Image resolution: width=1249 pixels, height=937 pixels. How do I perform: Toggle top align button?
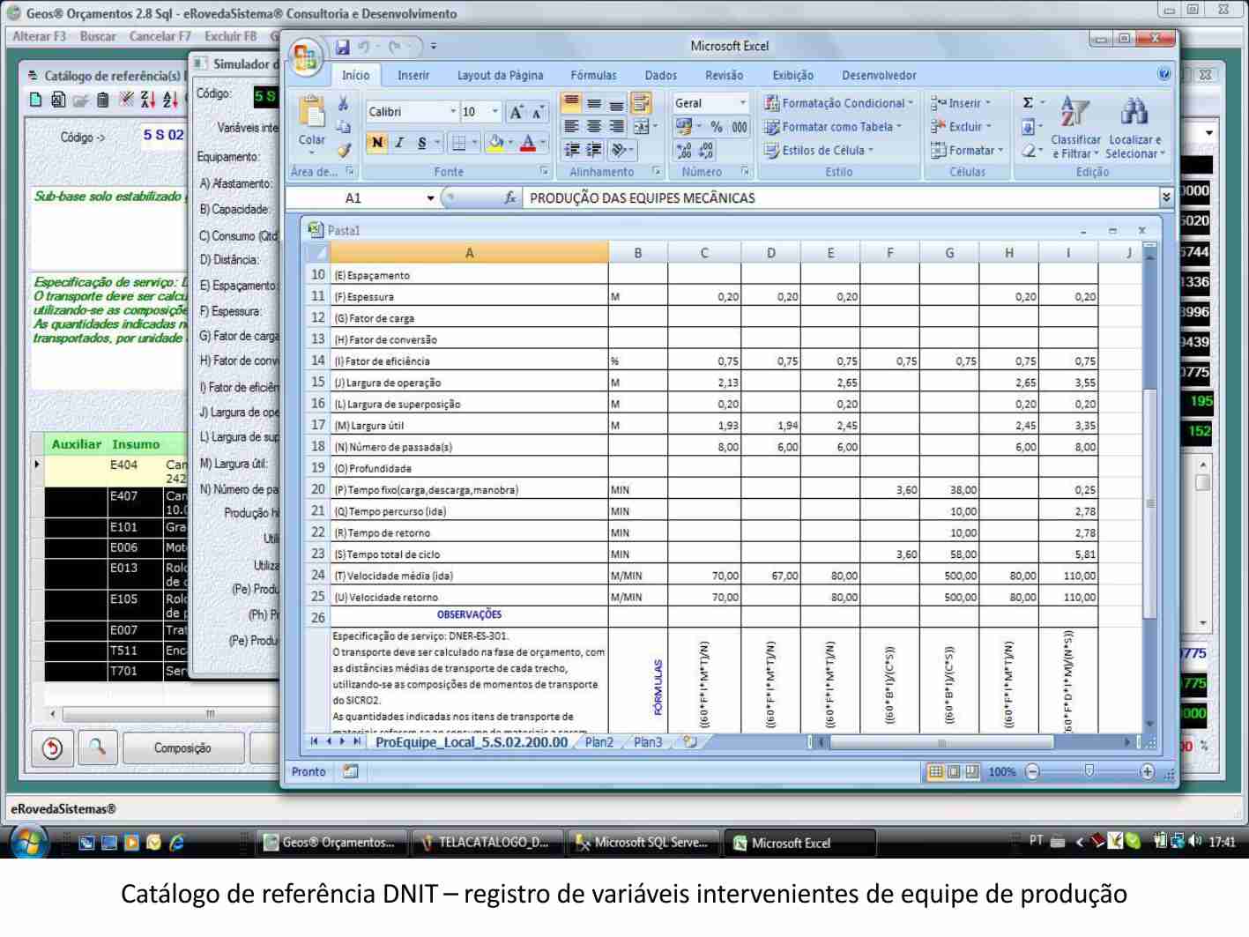coord(571,104)
